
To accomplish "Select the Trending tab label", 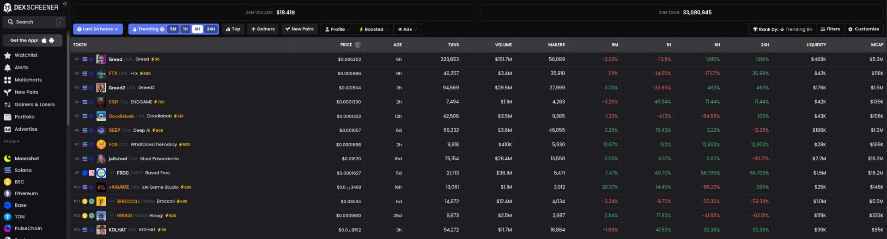I will pos(148,29).
